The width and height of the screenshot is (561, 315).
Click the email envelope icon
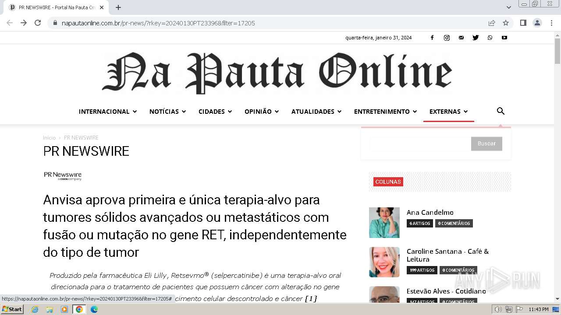tap(461, 38)
